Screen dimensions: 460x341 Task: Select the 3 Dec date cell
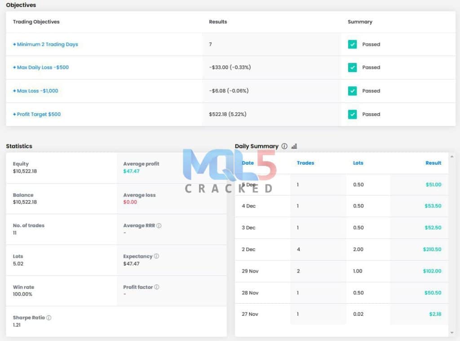(248, 228)
